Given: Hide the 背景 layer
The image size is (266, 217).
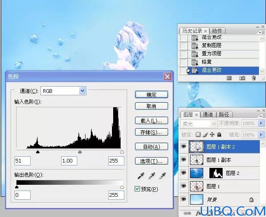Looking at the screenshot, I should (x=184, y=199).
